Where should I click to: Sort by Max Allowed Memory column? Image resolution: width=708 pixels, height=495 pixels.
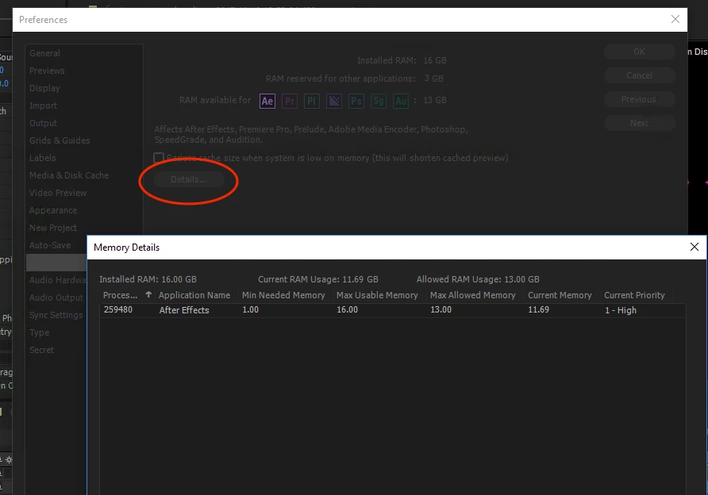473,295
